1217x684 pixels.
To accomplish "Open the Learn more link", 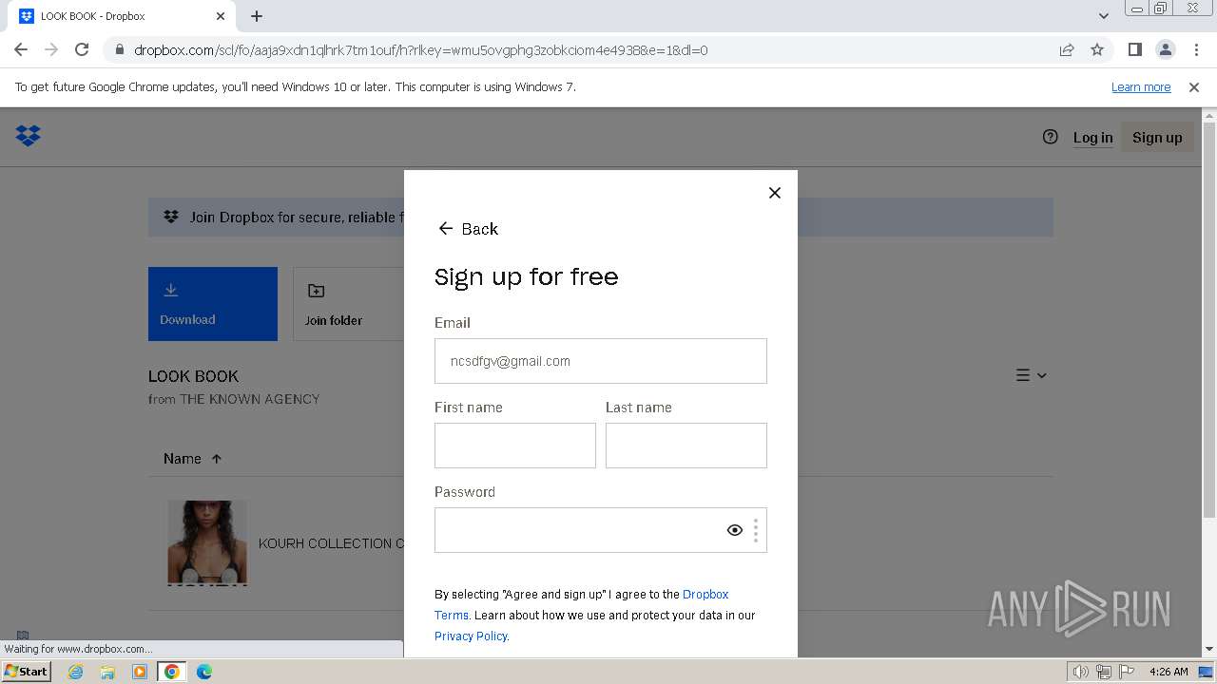I will [1141, 87].
